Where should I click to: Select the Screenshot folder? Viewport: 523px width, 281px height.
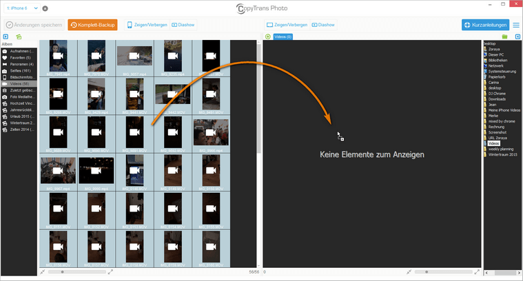pyautogui.click(x=498, y=132)
